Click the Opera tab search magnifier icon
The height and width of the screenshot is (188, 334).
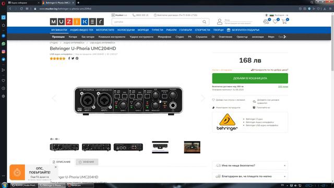coord(312,3)
